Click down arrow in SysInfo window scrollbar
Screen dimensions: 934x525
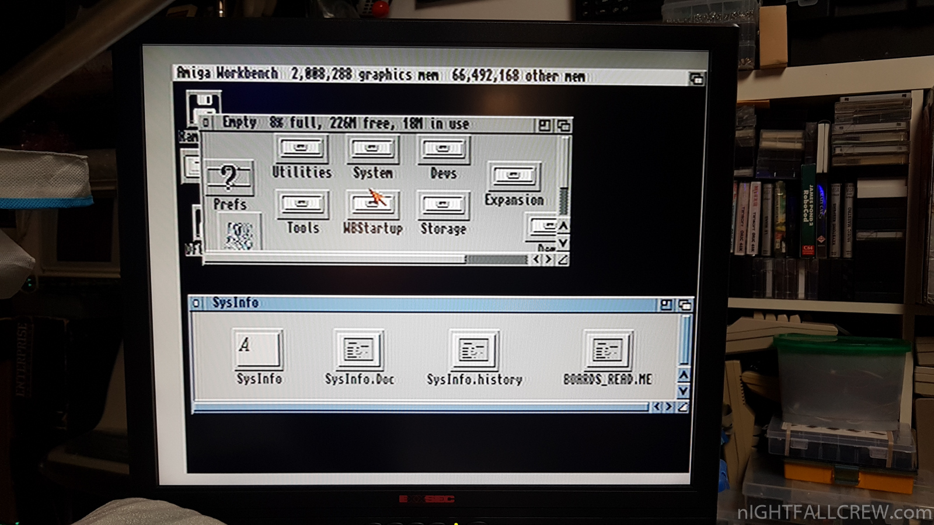click(x=684, y=391)
